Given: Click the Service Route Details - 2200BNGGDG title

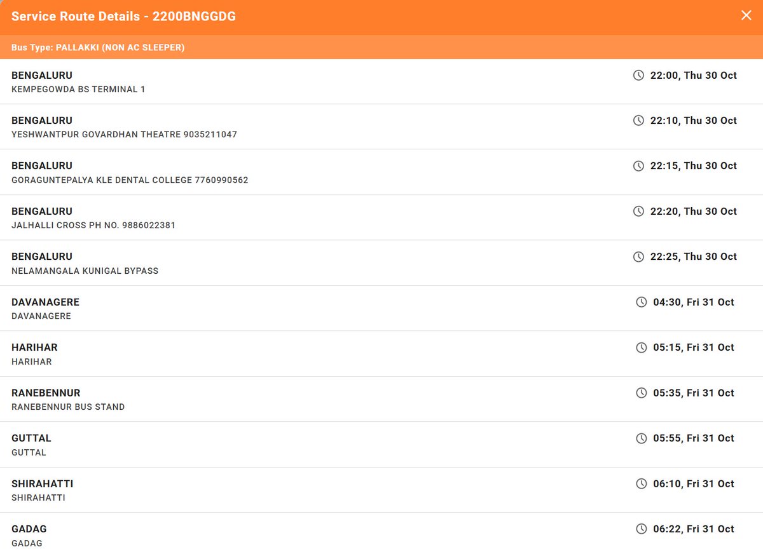Looking at the screenshot, I should tap(123, 17).
